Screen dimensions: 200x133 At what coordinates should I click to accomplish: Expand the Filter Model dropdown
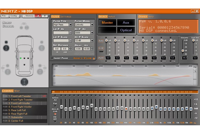click(x=92, y=25)
